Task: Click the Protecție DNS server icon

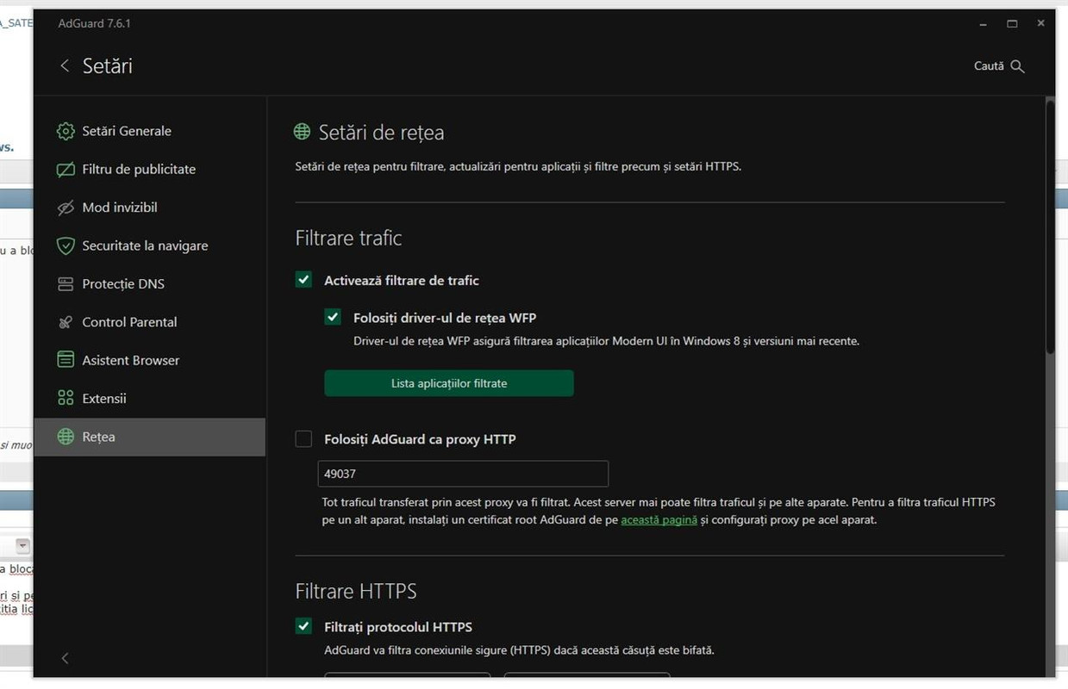Action: pyautogui.click(x=66, y=284)
